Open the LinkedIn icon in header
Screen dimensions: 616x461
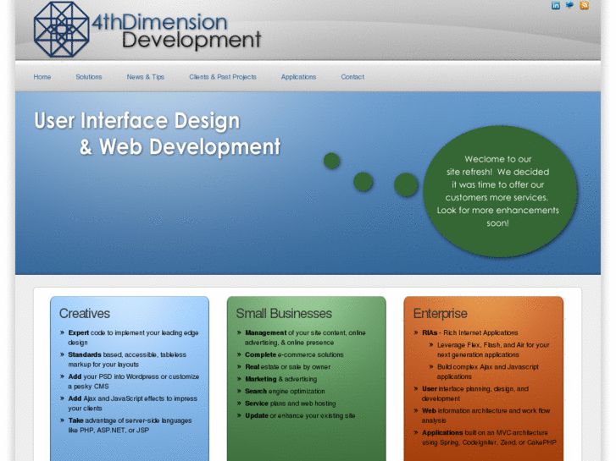coord(556,5)
